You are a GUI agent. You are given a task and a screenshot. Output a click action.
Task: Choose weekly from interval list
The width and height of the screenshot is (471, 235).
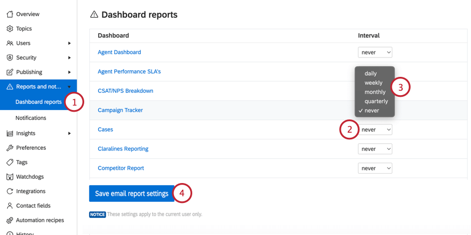373,83
